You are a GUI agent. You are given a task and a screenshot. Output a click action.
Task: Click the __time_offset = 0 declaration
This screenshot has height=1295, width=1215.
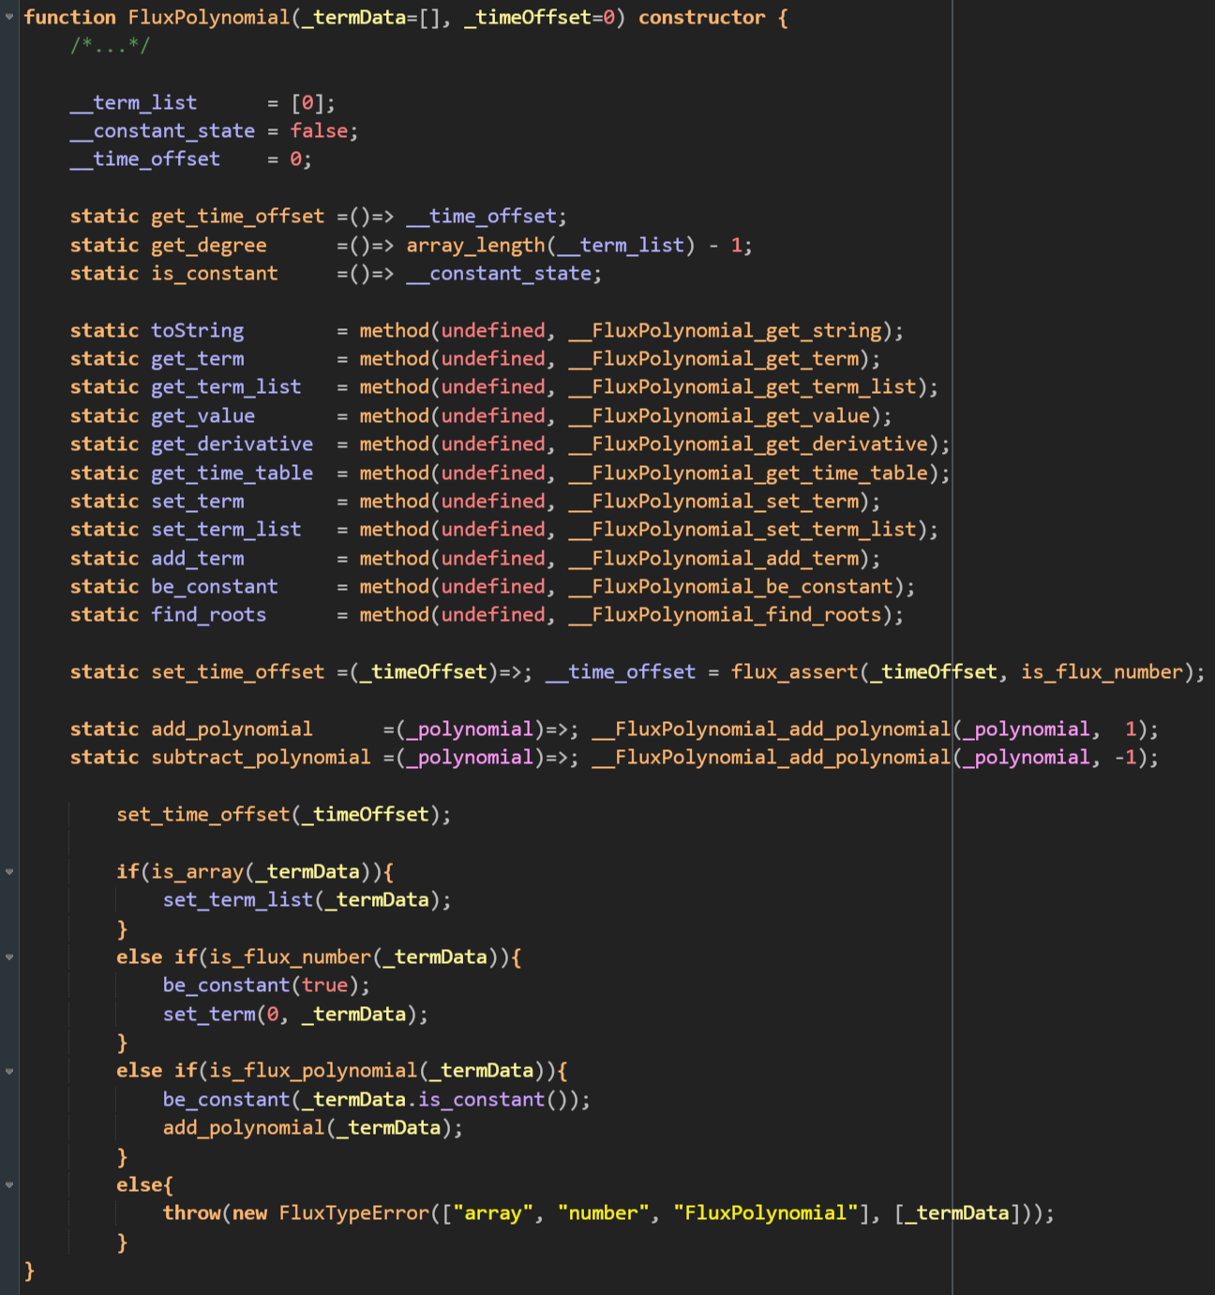[x=191, y=159]
